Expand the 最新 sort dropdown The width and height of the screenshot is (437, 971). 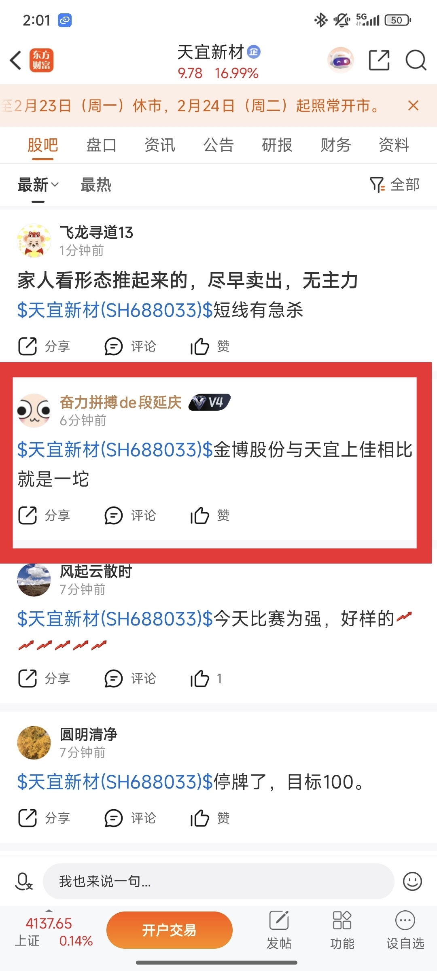tap(38, 185)
